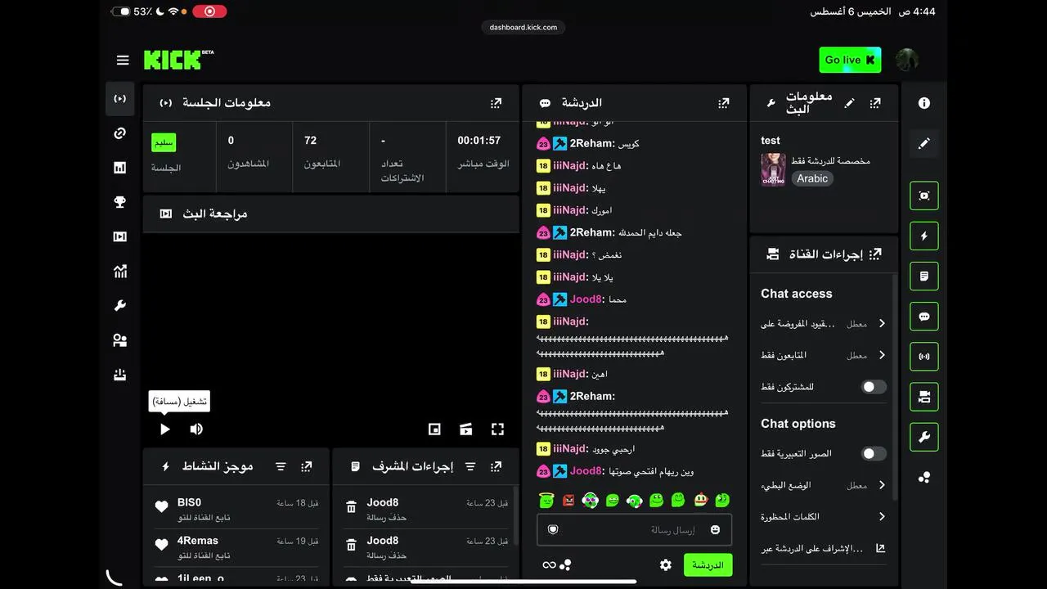Make the stream preview fullscreen
The width and height of the screenshot is (1047, 589).
click(497, 429)
